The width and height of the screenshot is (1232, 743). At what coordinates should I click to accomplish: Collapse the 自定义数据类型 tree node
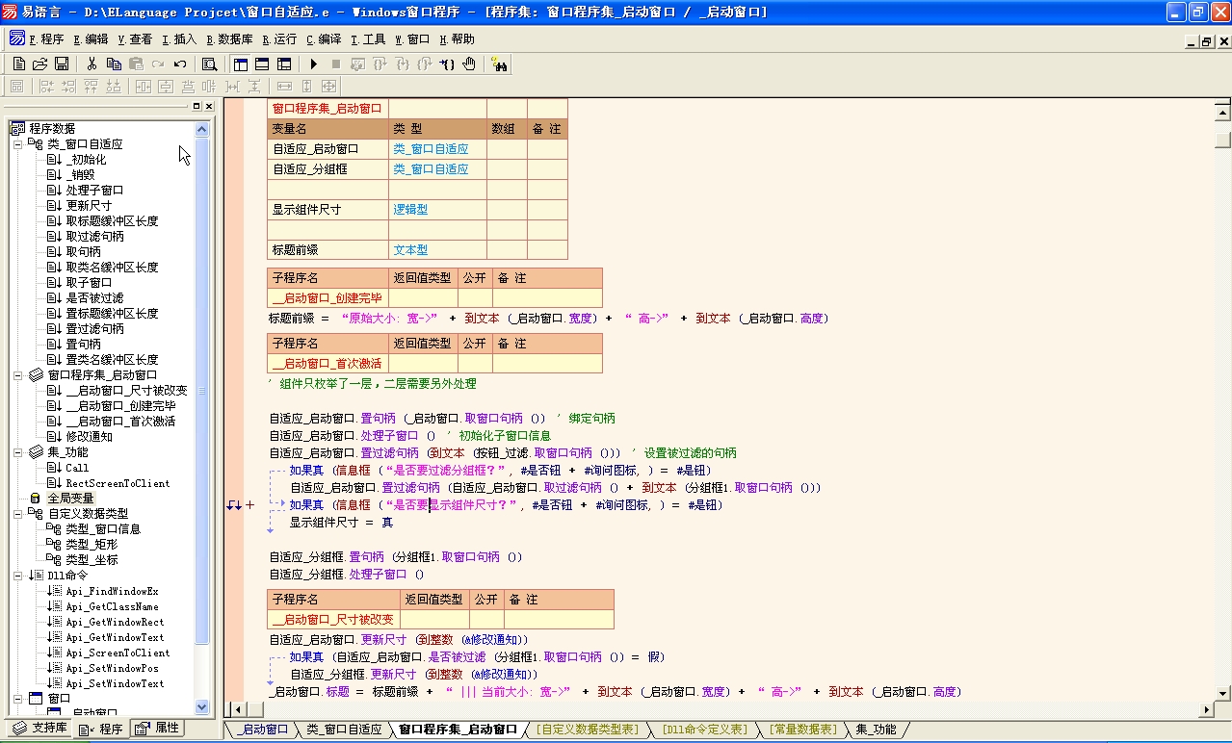click(x=17, y=514)
